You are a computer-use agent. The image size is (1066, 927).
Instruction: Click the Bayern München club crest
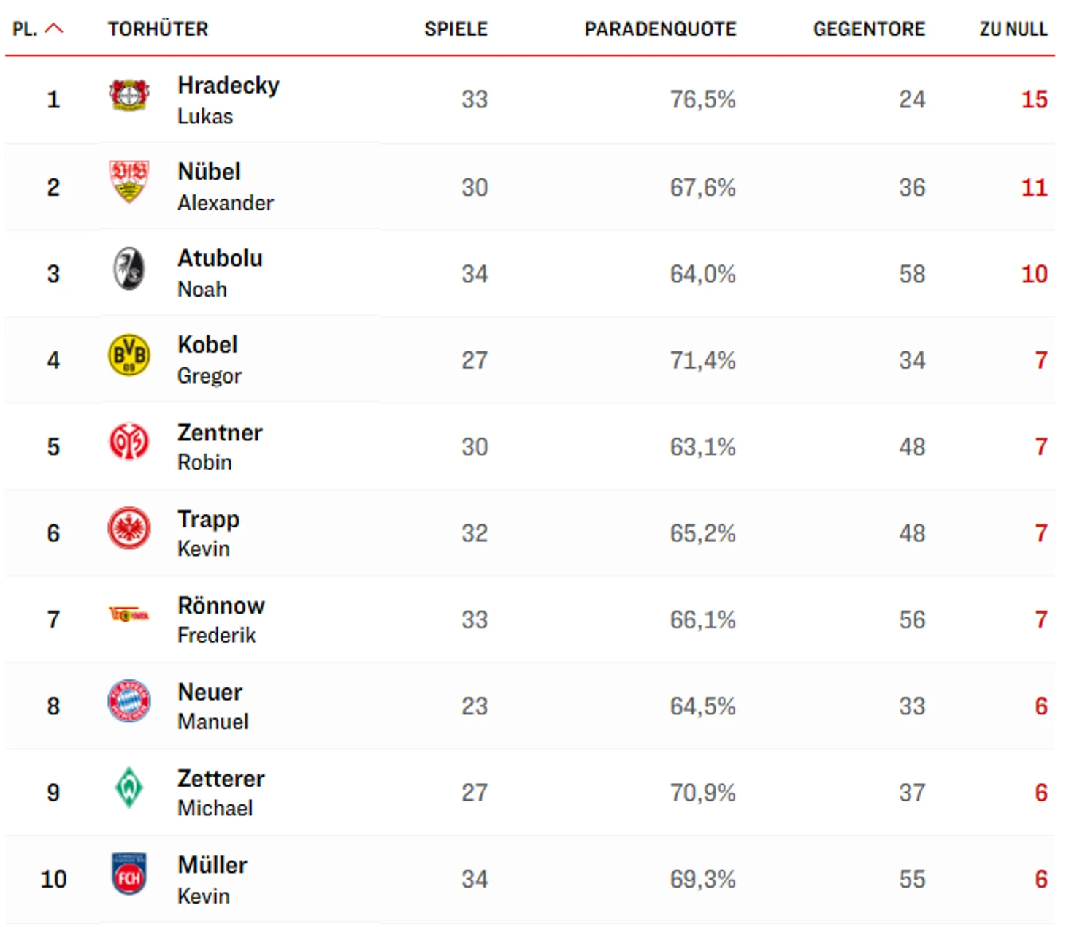129,701
